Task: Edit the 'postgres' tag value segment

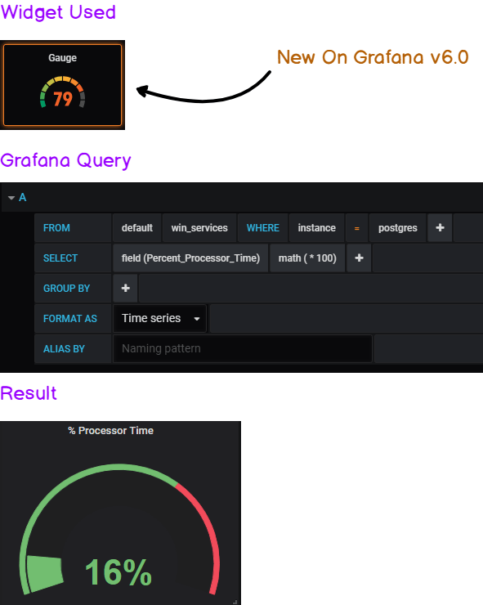Action: pyautogui.click(x=398, y=227)
